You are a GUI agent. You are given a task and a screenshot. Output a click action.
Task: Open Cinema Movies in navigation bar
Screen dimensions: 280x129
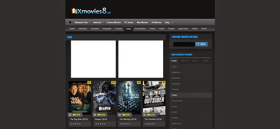(x=114, y=22)
